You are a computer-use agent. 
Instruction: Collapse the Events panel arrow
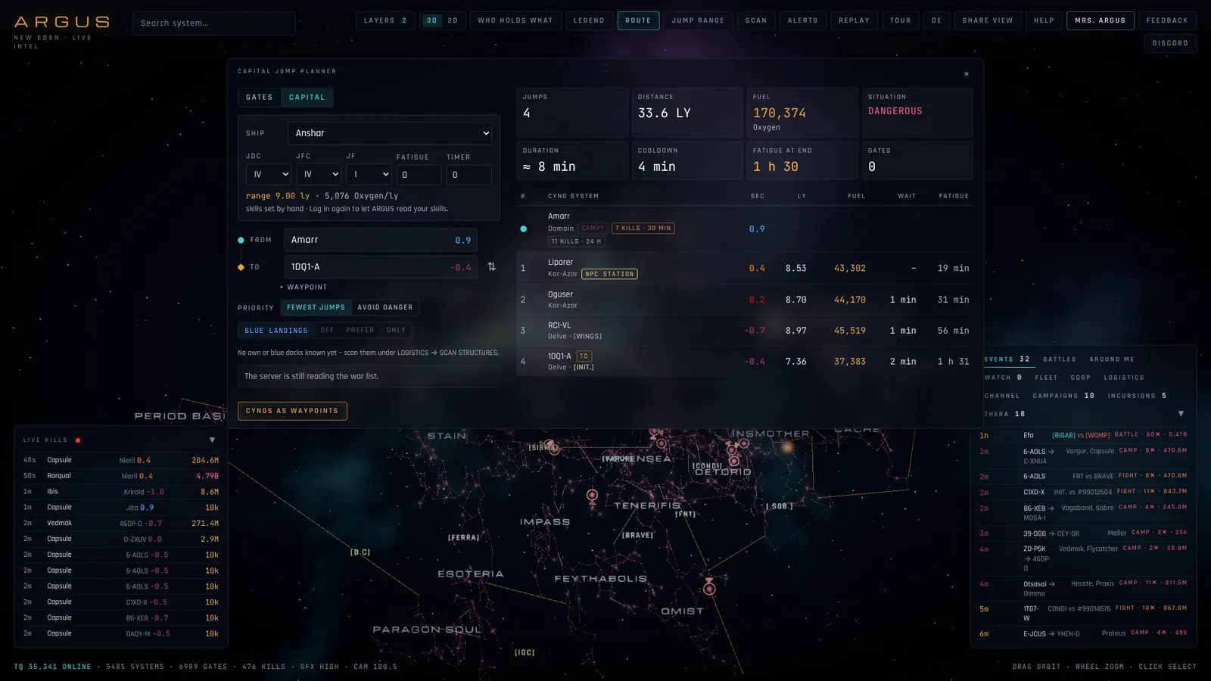tap(1181, 414)
